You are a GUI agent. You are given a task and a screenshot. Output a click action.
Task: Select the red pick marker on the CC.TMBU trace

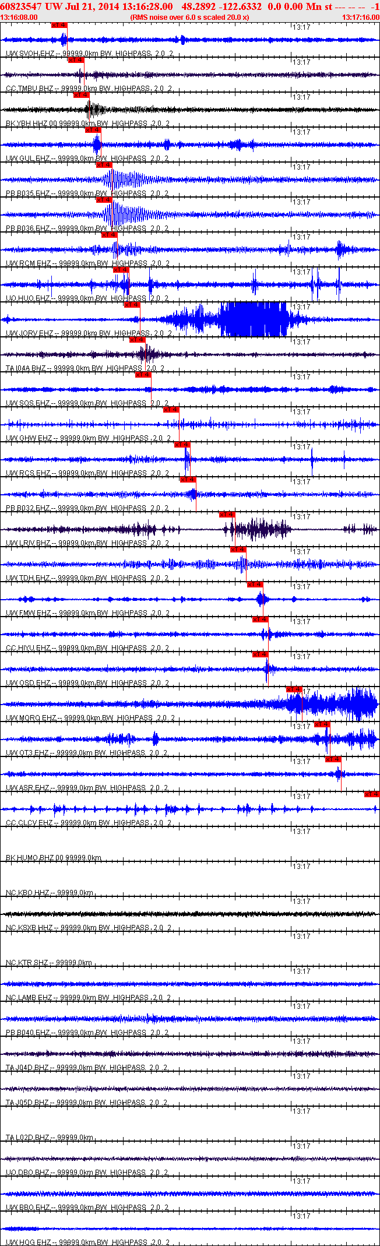(76, 60)
